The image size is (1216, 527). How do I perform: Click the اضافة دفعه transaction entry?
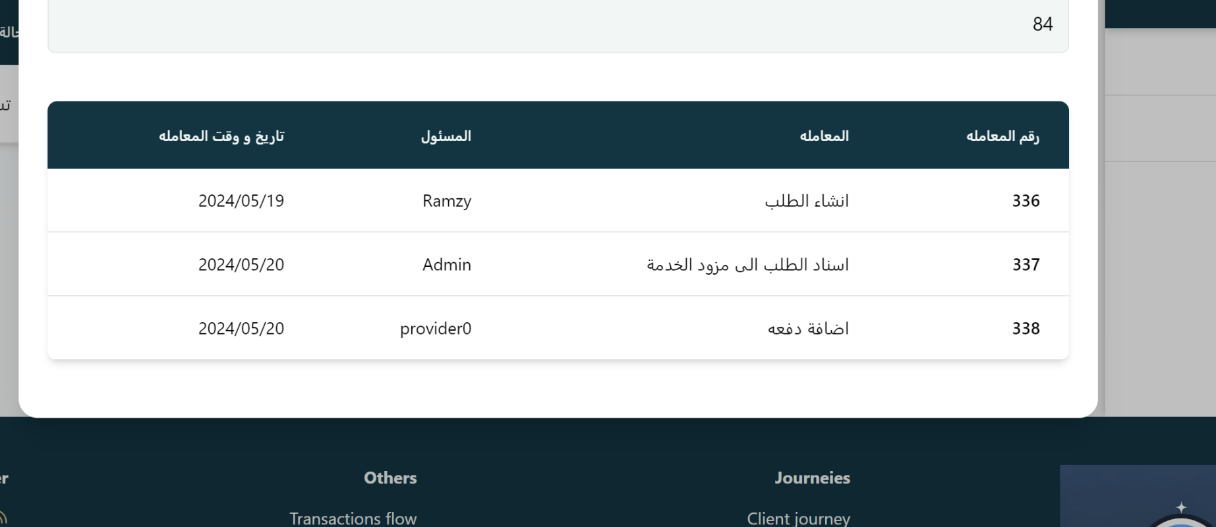808,329
